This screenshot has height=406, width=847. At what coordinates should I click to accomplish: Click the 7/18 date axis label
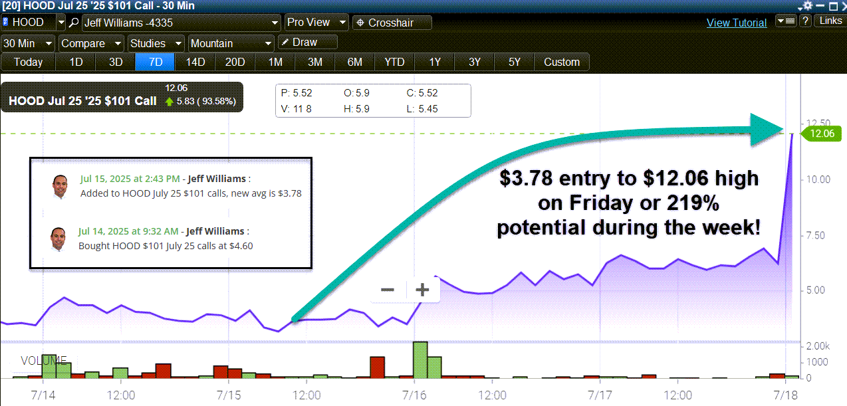(786, 394)
